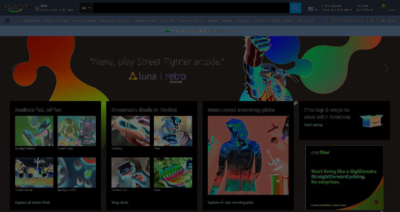This screenshot has width=400, height=212.
Task: Click the Ukraine flag icon in banner
Action: [x=167, y=31]
